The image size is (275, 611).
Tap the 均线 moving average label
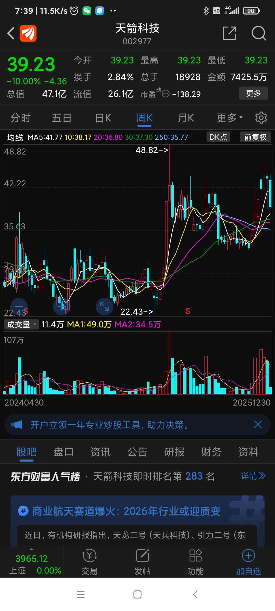(x=15, y=137)
